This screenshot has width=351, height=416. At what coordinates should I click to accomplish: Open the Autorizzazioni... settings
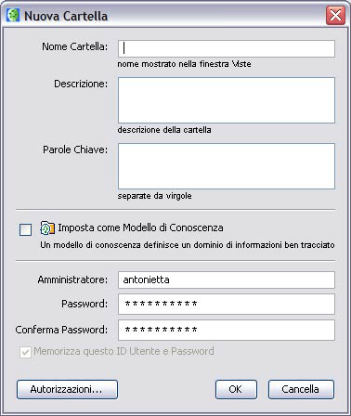pyautogui.click(x=67, y=389)
